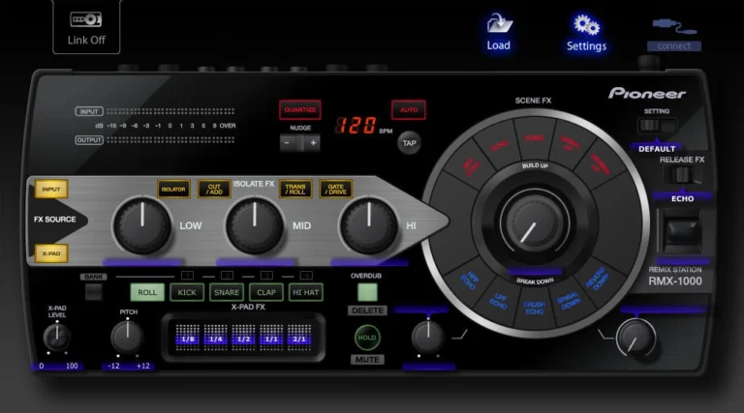Select the CUT / ADD effect button
Screen dimensions: 744x413
(x=214, y=189)
